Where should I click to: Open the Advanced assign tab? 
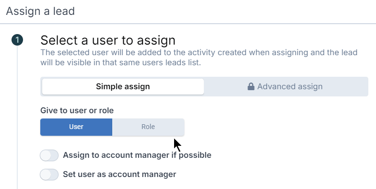(285, 86)
